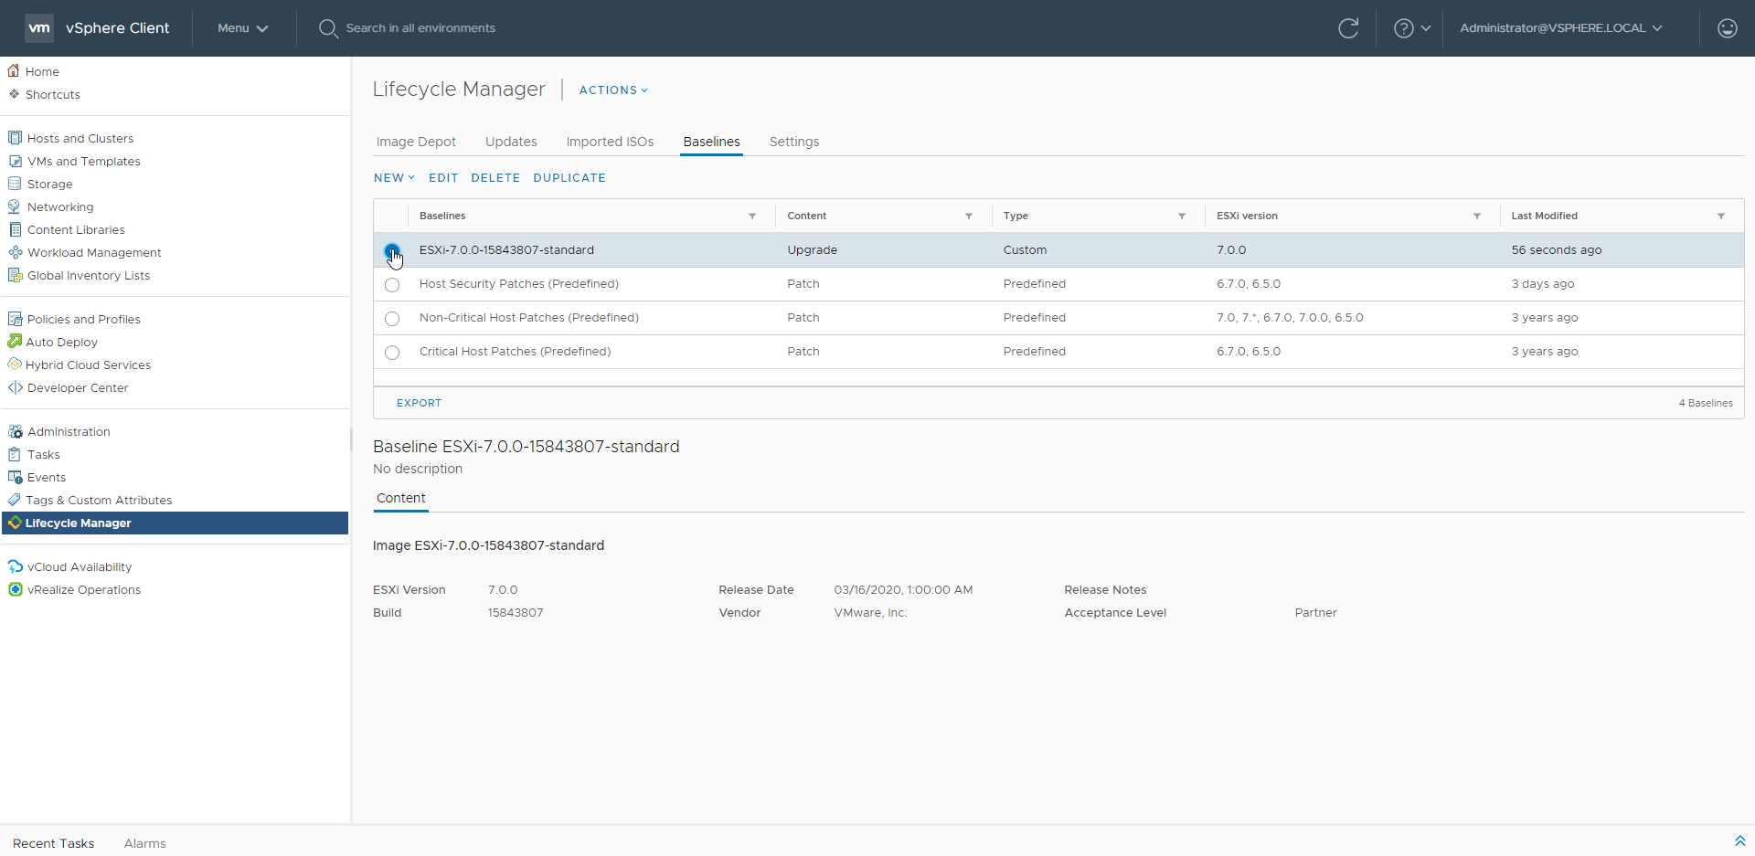Open the Menu dropdown in header
The width and height of the screenshot is (1755, 856).
[242, 28]
